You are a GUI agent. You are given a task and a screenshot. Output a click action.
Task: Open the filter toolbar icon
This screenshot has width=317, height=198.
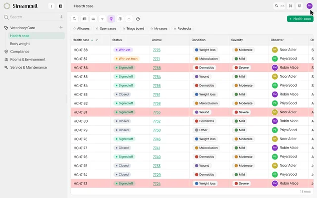pos(103,19)
